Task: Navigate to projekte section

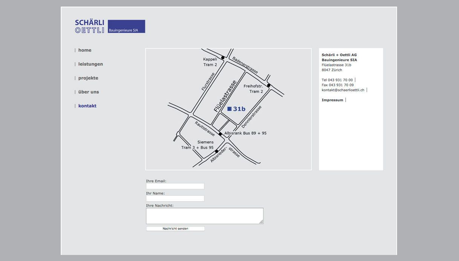Action: (x=88, y=78)
